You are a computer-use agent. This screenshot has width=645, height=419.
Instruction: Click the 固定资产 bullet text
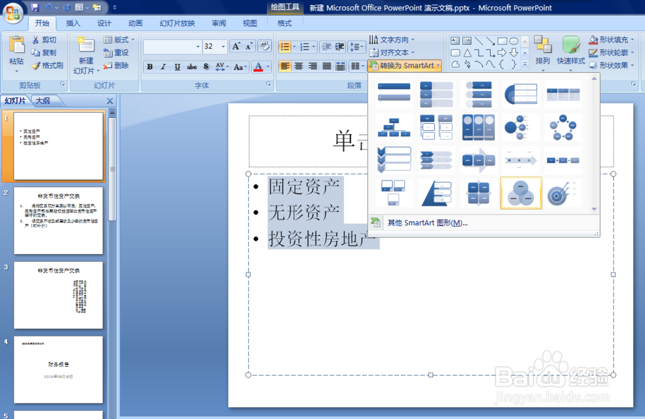coord(304,187)
